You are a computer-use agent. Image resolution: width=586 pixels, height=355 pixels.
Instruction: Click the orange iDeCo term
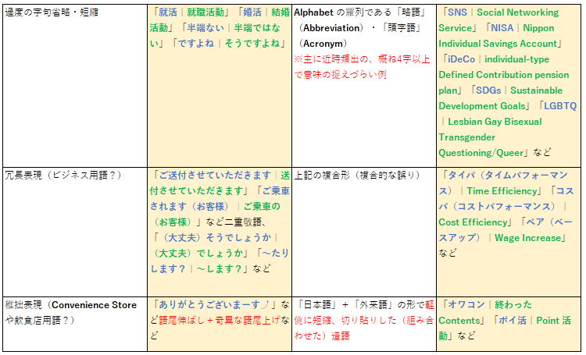click(459, 59)
